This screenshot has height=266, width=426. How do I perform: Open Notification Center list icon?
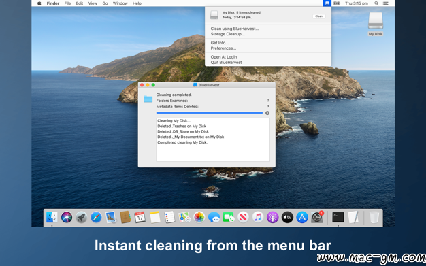[386, 3]
